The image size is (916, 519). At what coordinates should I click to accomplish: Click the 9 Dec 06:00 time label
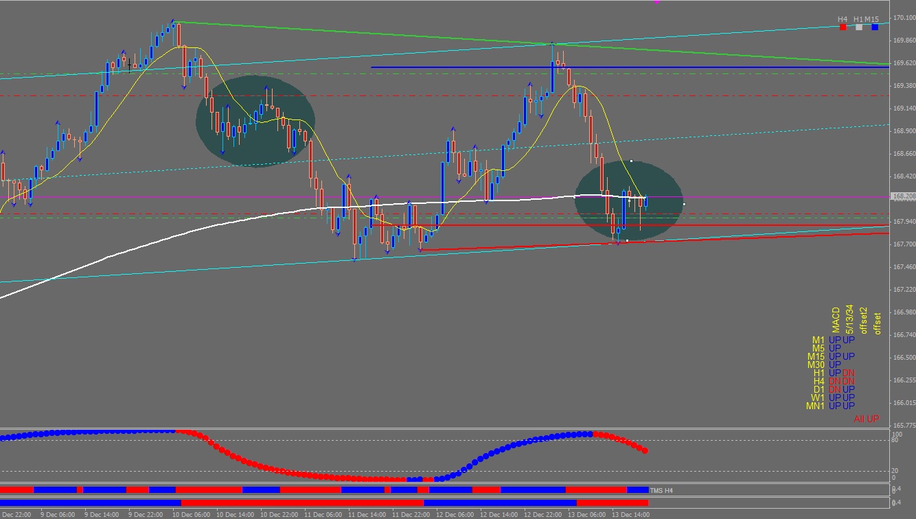click(x=58, y=514)
